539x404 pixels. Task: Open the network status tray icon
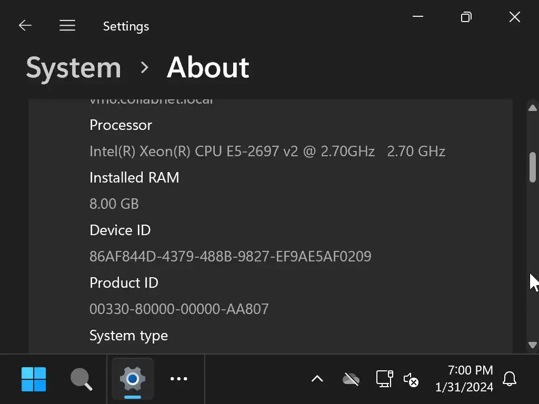pos(384,379)
